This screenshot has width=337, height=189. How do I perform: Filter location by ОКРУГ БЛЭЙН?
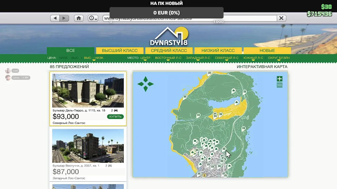tap(279, 58)
